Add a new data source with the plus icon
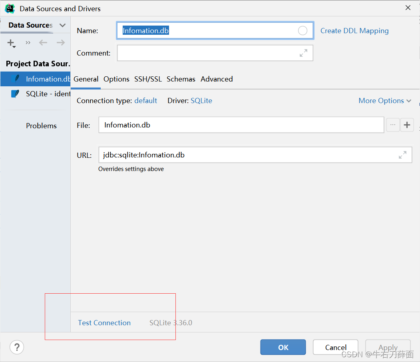The height and width of the screenshot is (362, 420). pos(10,43)
